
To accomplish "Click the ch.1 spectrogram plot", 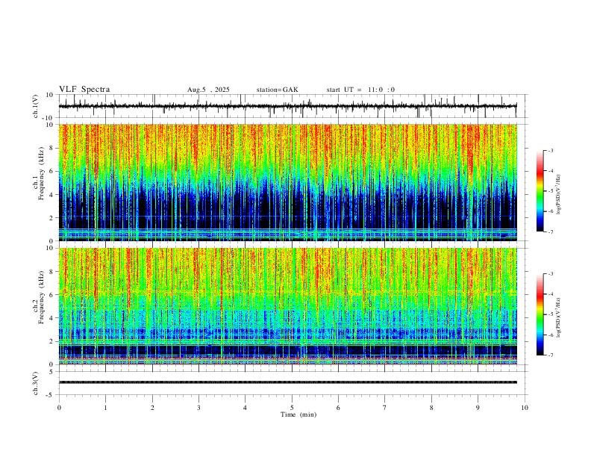I will [x=287, y=182].
